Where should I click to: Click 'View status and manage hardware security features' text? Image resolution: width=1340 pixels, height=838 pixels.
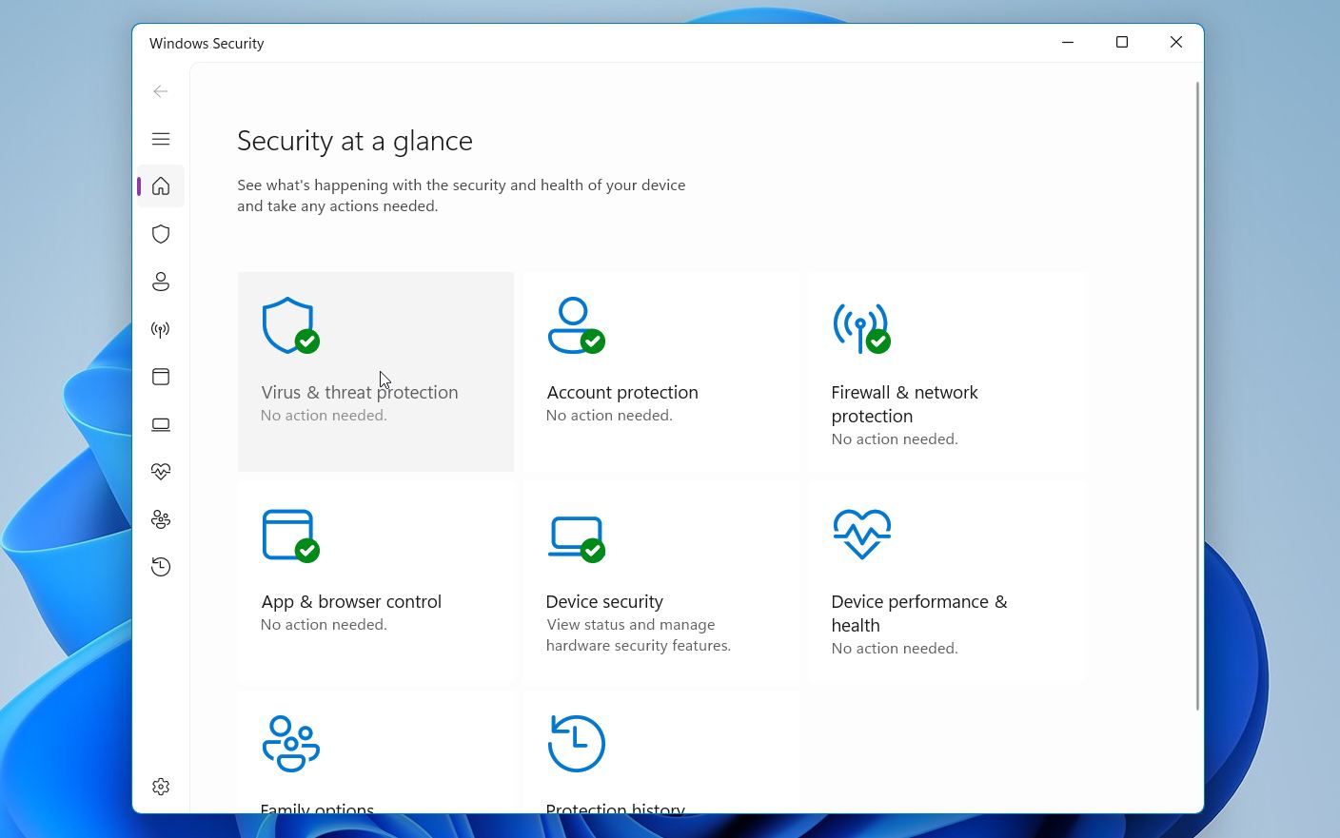639,635
